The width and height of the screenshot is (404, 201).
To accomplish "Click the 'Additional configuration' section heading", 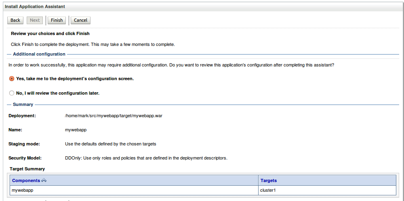I will (x=39, y=54).
